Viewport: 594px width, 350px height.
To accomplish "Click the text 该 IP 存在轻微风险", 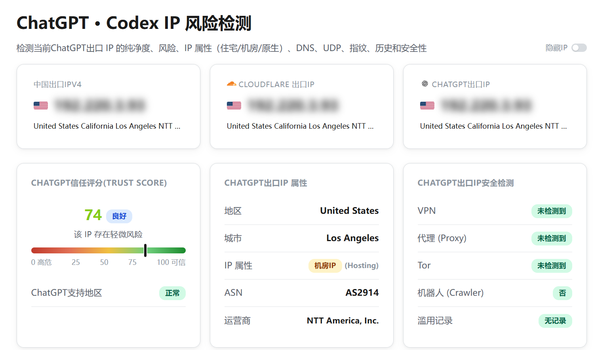I will [108, 234].
